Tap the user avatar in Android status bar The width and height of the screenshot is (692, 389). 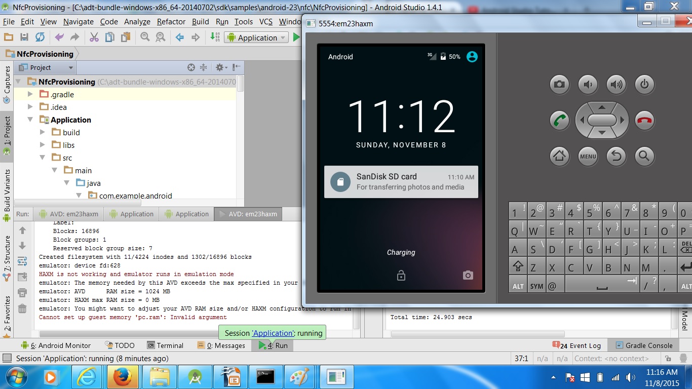[472, 57]
